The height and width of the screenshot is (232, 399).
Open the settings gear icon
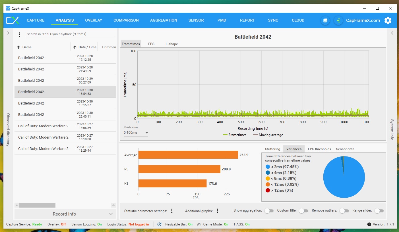click(x=388, y=20)
